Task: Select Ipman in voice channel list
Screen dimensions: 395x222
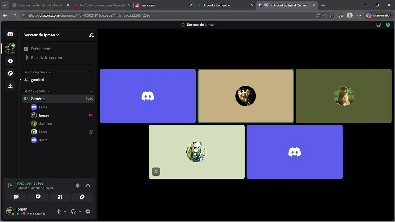Action: (x=62, y=115)
